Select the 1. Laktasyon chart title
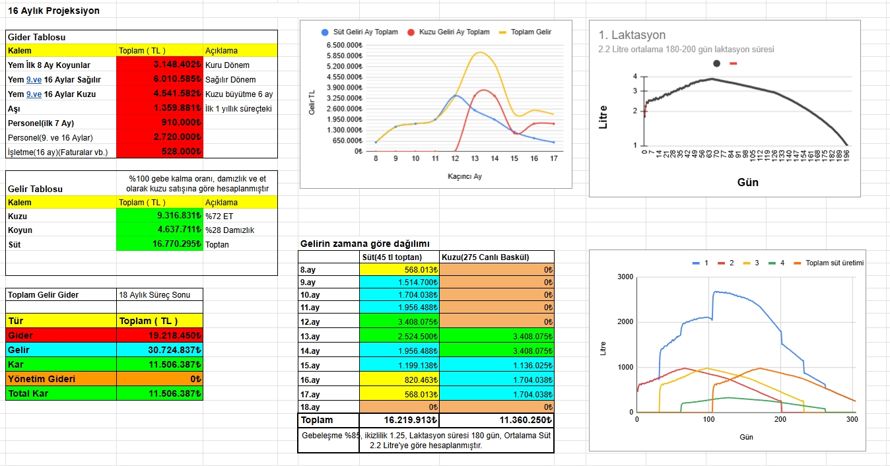Viewport: 890px width, 466px height. click(x=632, y=35)
